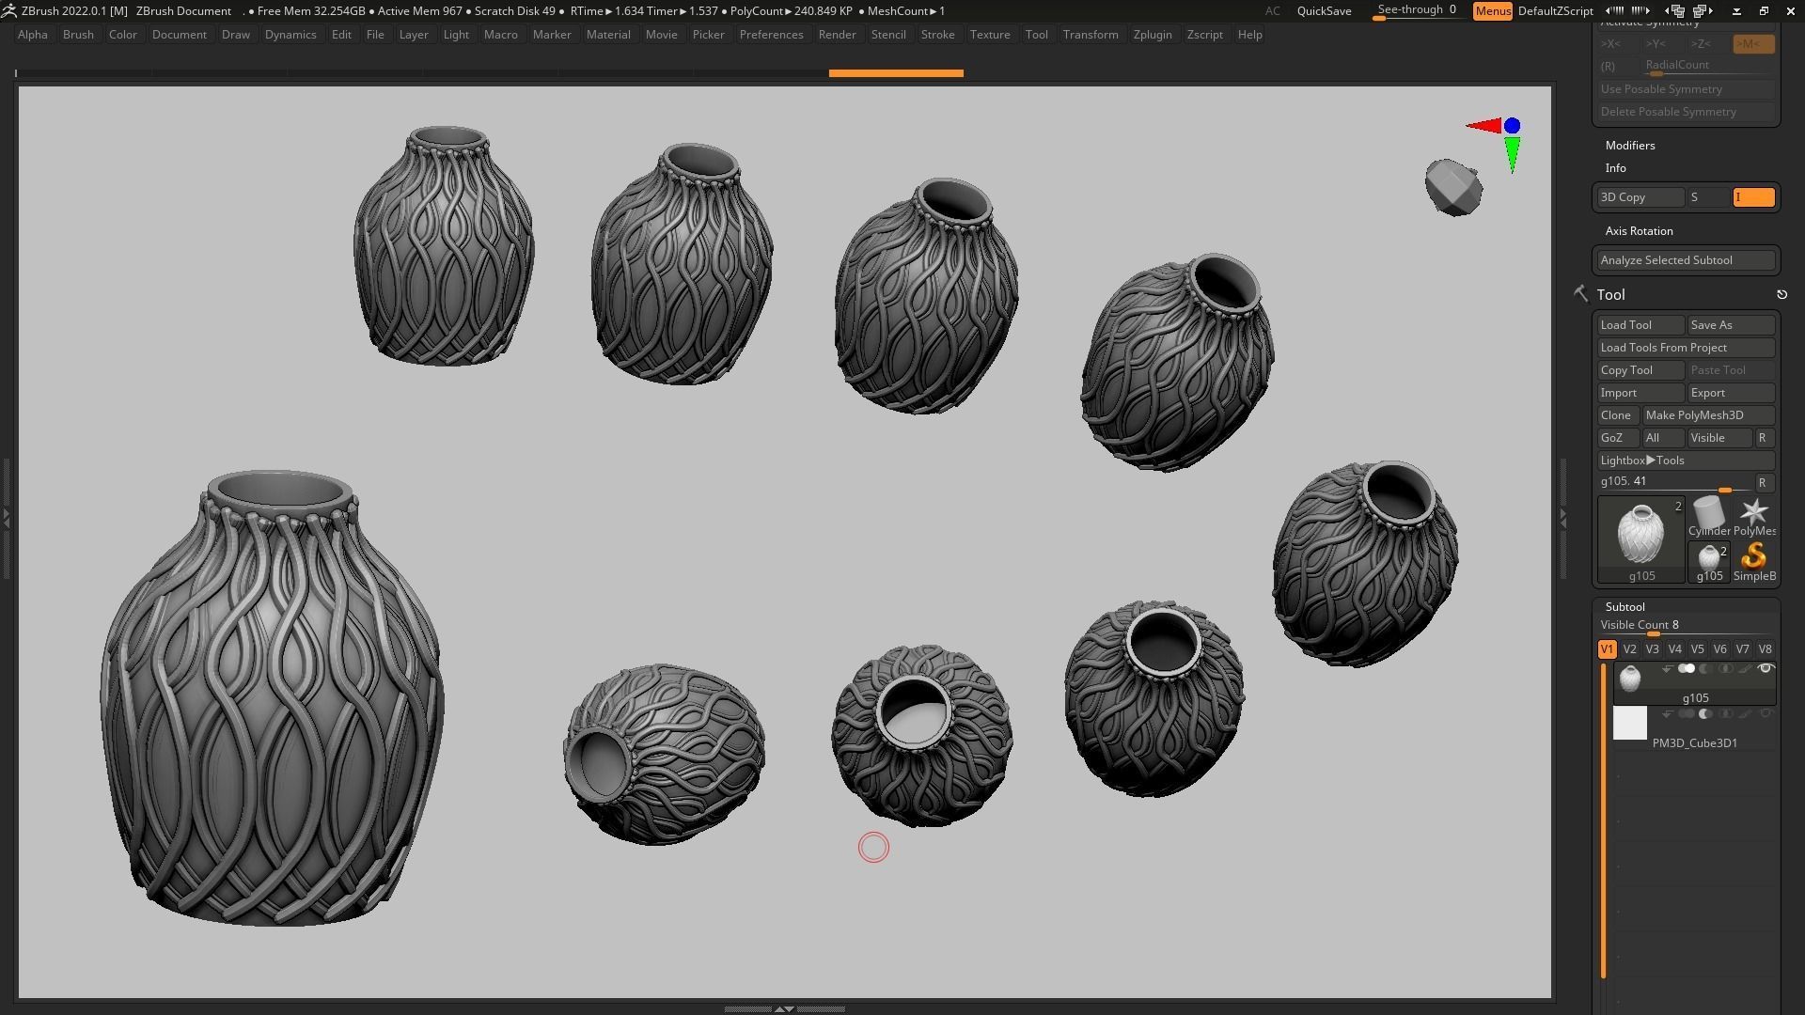1805x1015 pixels.
Task: Toggle polypaint brush icon on PM3D_Cube3D1
Action: tap(1746, 714)
